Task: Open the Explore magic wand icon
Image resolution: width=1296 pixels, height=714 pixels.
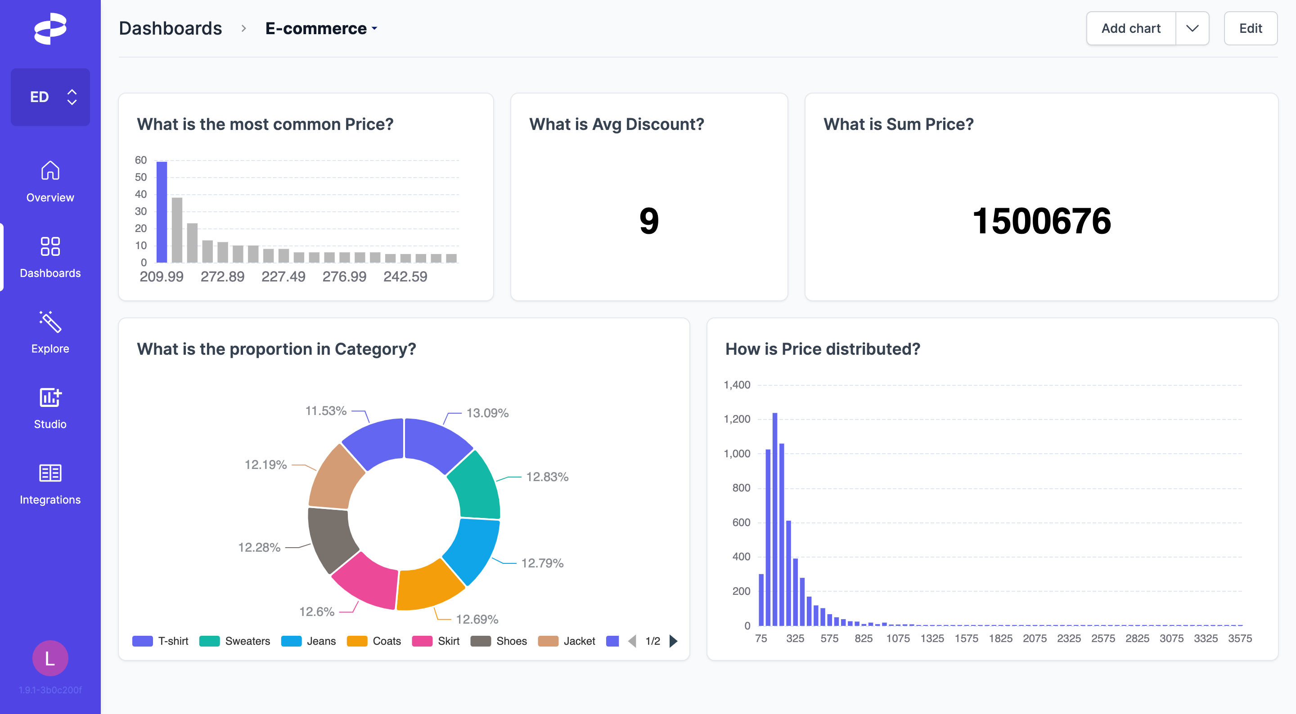Action: coord(50,322)
